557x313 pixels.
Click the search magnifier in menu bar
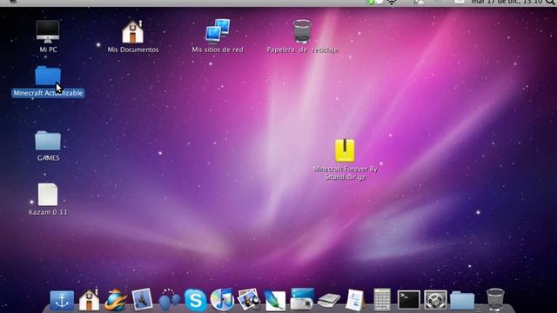[x=551, y=2]
